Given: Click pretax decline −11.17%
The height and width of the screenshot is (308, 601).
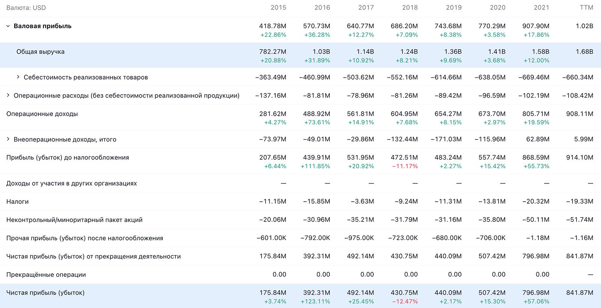Looking at the screenshot, I should (405, 166).
